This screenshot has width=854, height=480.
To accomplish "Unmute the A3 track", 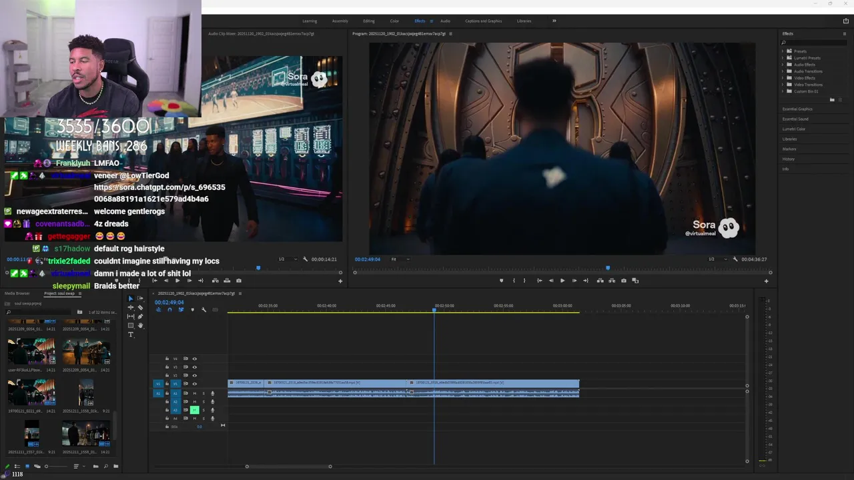I will (x=195, y=410).
